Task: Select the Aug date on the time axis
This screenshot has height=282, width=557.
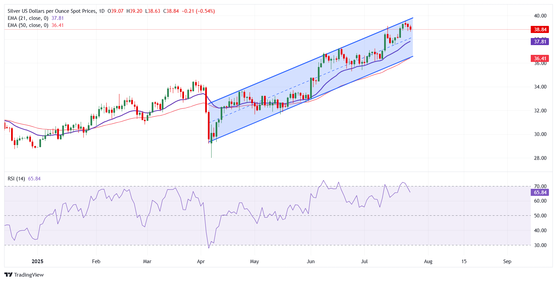Action: [x=428, y=261]
